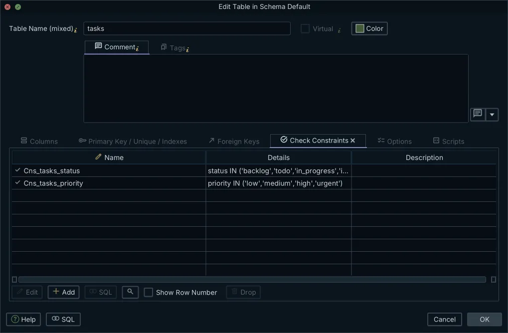Open Help from the bottom bar
The width and height of the screenshot is (508, 333).
[x=23, y=320]
